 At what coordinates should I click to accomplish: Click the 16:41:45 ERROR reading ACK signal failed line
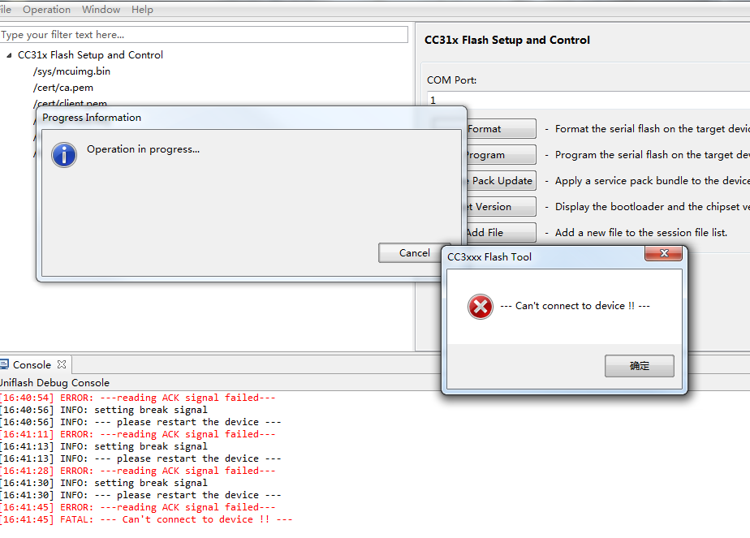138,507
